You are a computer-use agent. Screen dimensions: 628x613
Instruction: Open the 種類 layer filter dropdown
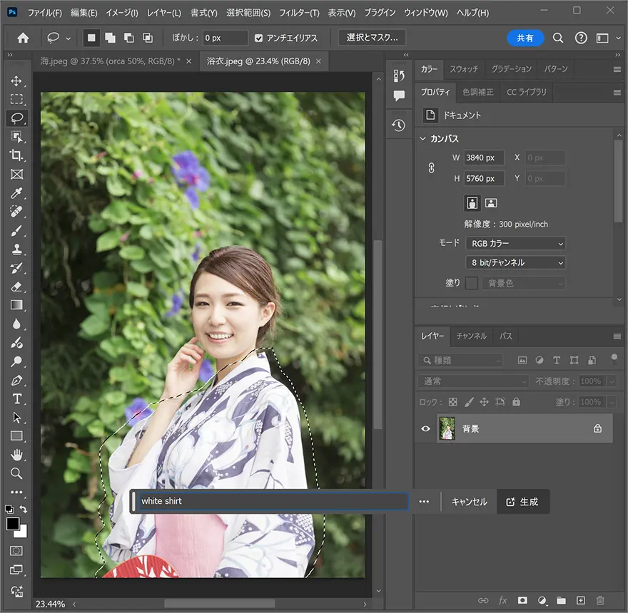460,361
